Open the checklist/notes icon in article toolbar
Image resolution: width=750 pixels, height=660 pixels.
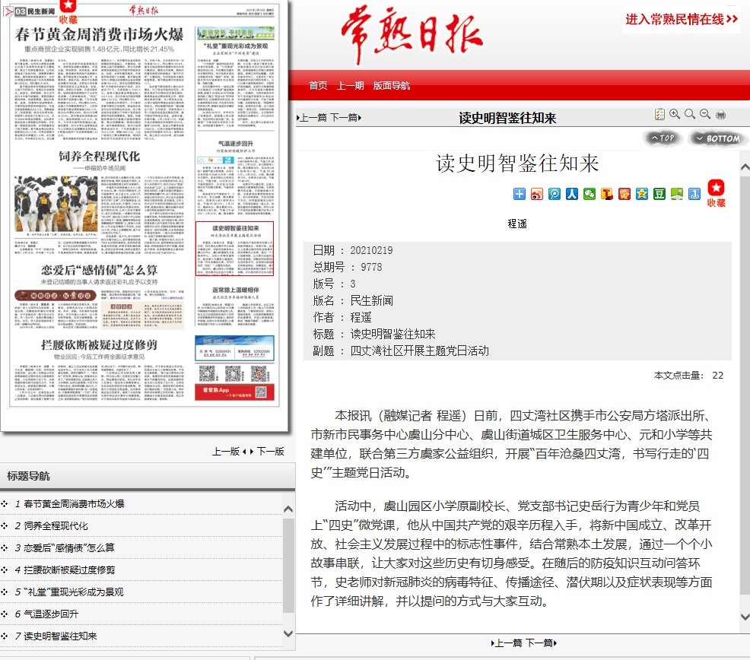659,114
